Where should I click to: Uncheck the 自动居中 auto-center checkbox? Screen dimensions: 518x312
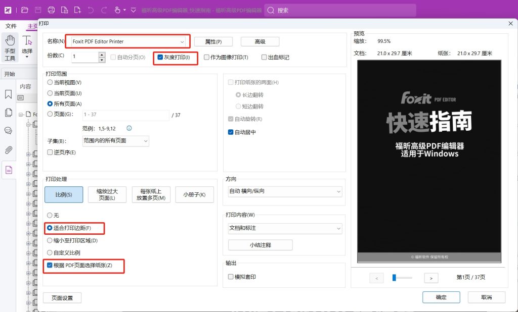pos(231,132)
